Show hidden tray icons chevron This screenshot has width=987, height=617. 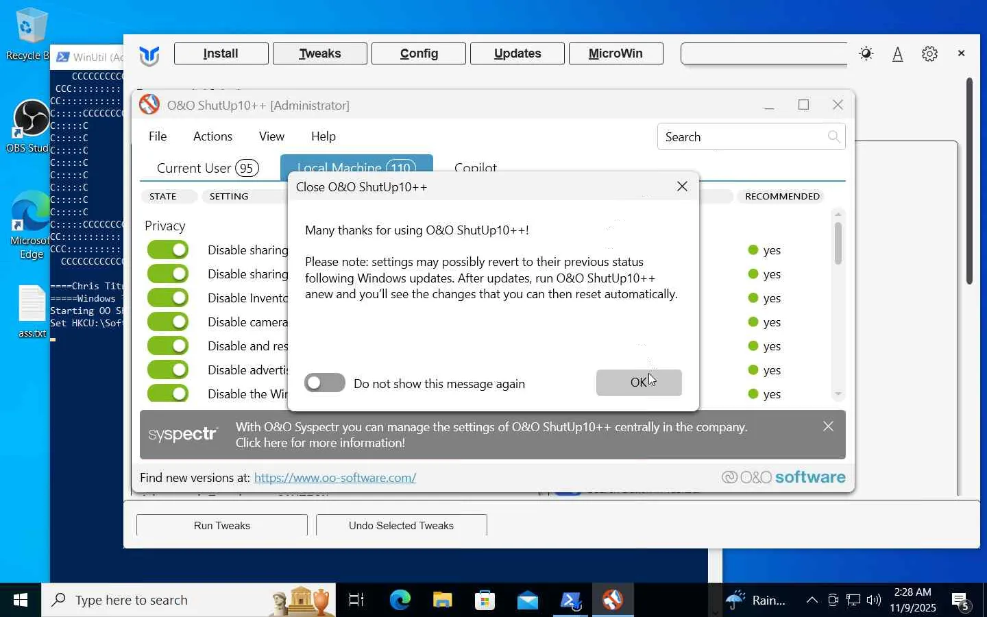[x=812, y=601]
